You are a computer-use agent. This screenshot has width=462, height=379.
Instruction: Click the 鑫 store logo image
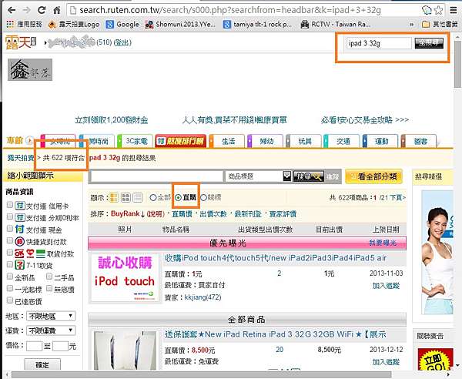pos(30,70)
